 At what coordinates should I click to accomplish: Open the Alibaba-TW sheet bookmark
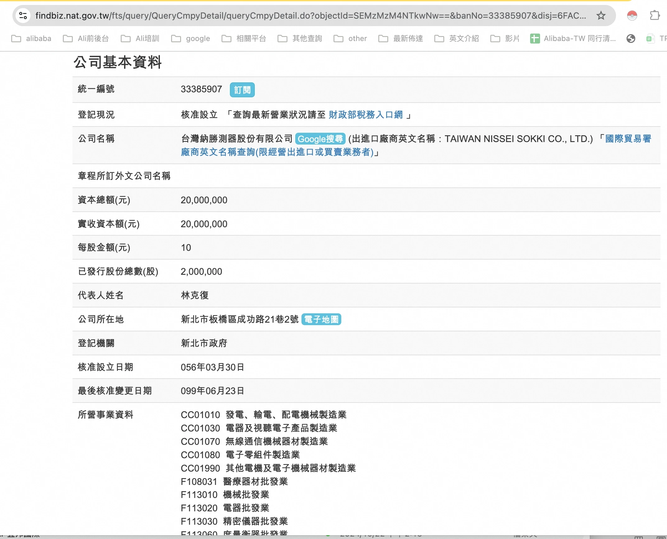pyautogui.click(x=573, y=39)
